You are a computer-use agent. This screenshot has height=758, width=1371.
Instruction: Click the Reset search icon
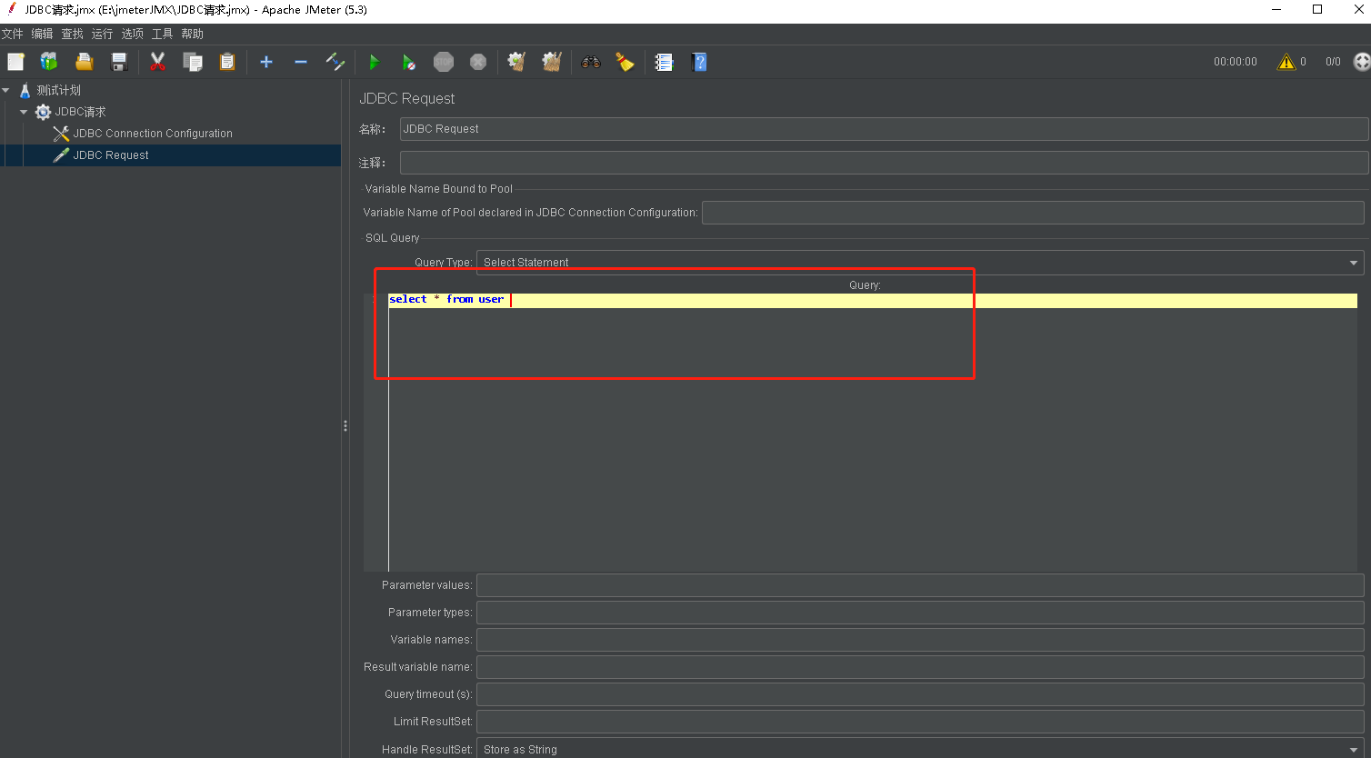(625, 62)
